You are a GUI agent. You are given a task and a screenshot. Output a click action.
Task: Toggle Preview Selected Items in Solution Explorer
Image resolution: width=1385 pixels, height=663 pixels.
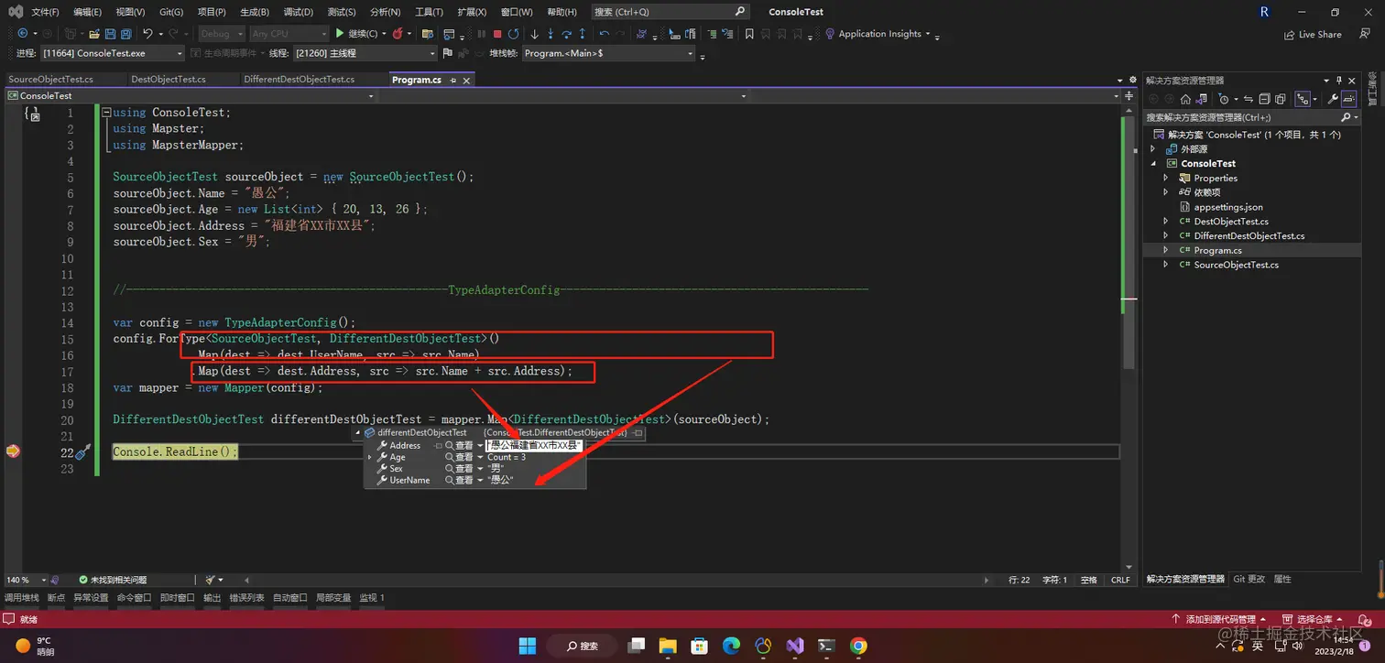pyautogui.click(x=1349, y=99)
